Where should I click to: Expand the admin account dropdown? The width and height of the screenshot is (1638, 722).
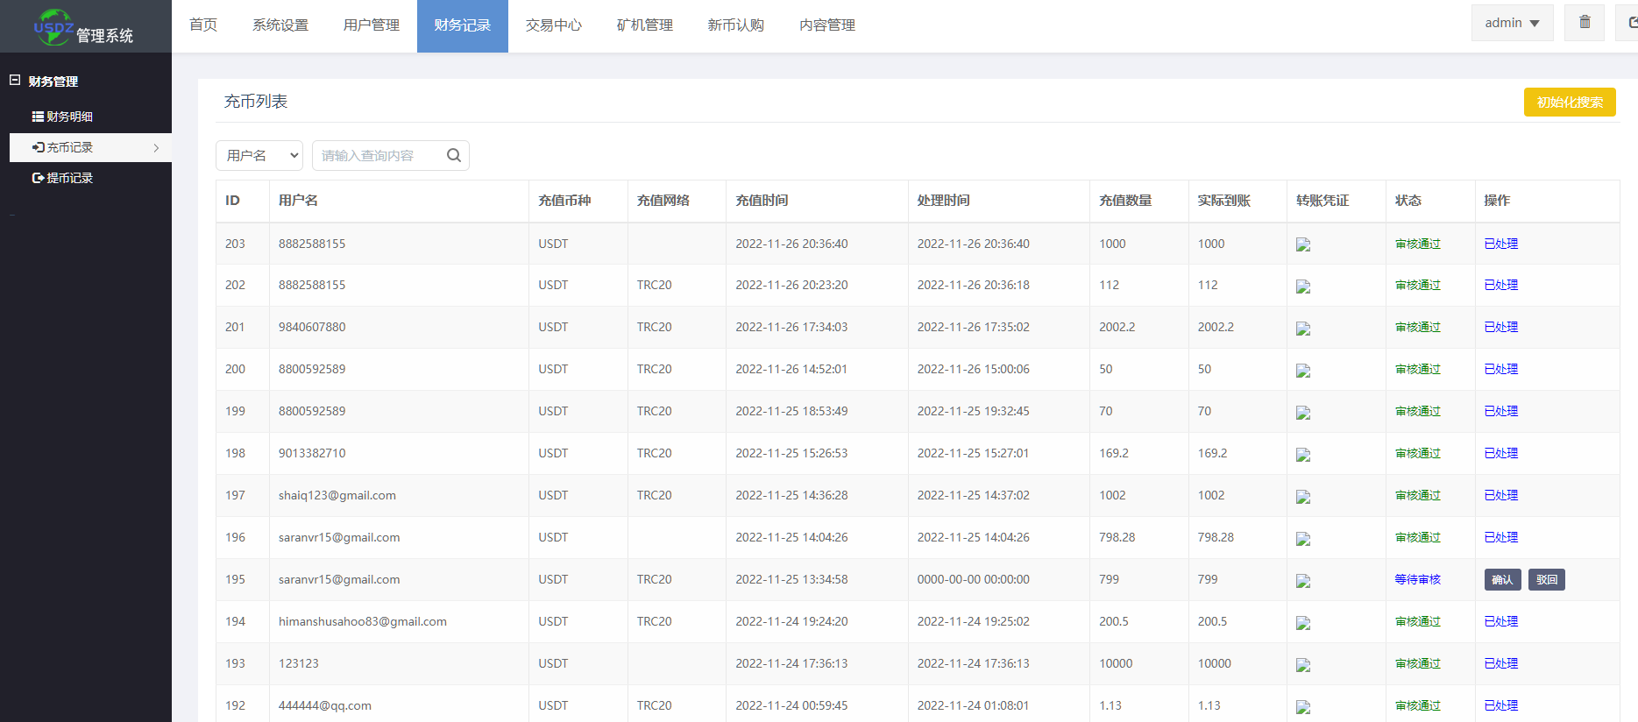(x=1512, y=23)
